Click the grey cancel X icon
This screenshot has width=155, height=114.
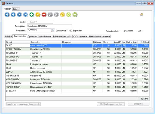(56, 15)
